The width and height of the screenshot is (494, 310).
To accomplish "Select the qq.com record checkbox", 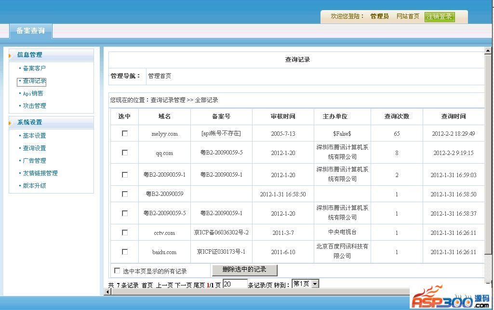I will coord(125,153).
